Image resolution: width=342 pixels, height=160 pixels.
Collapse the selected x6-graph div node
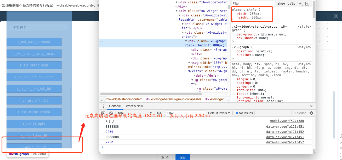tap(186, 41)
